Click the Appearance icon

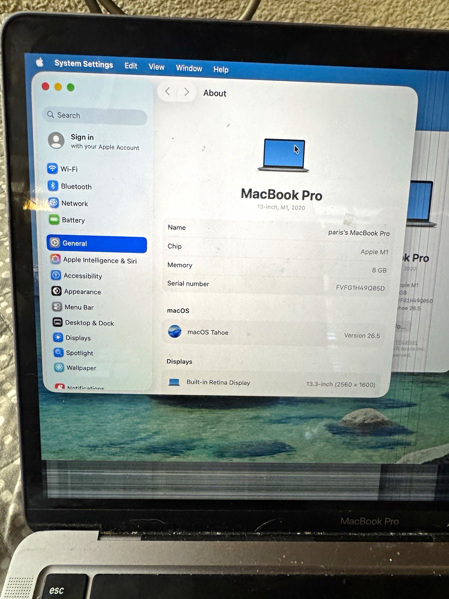tap(56, 291)
